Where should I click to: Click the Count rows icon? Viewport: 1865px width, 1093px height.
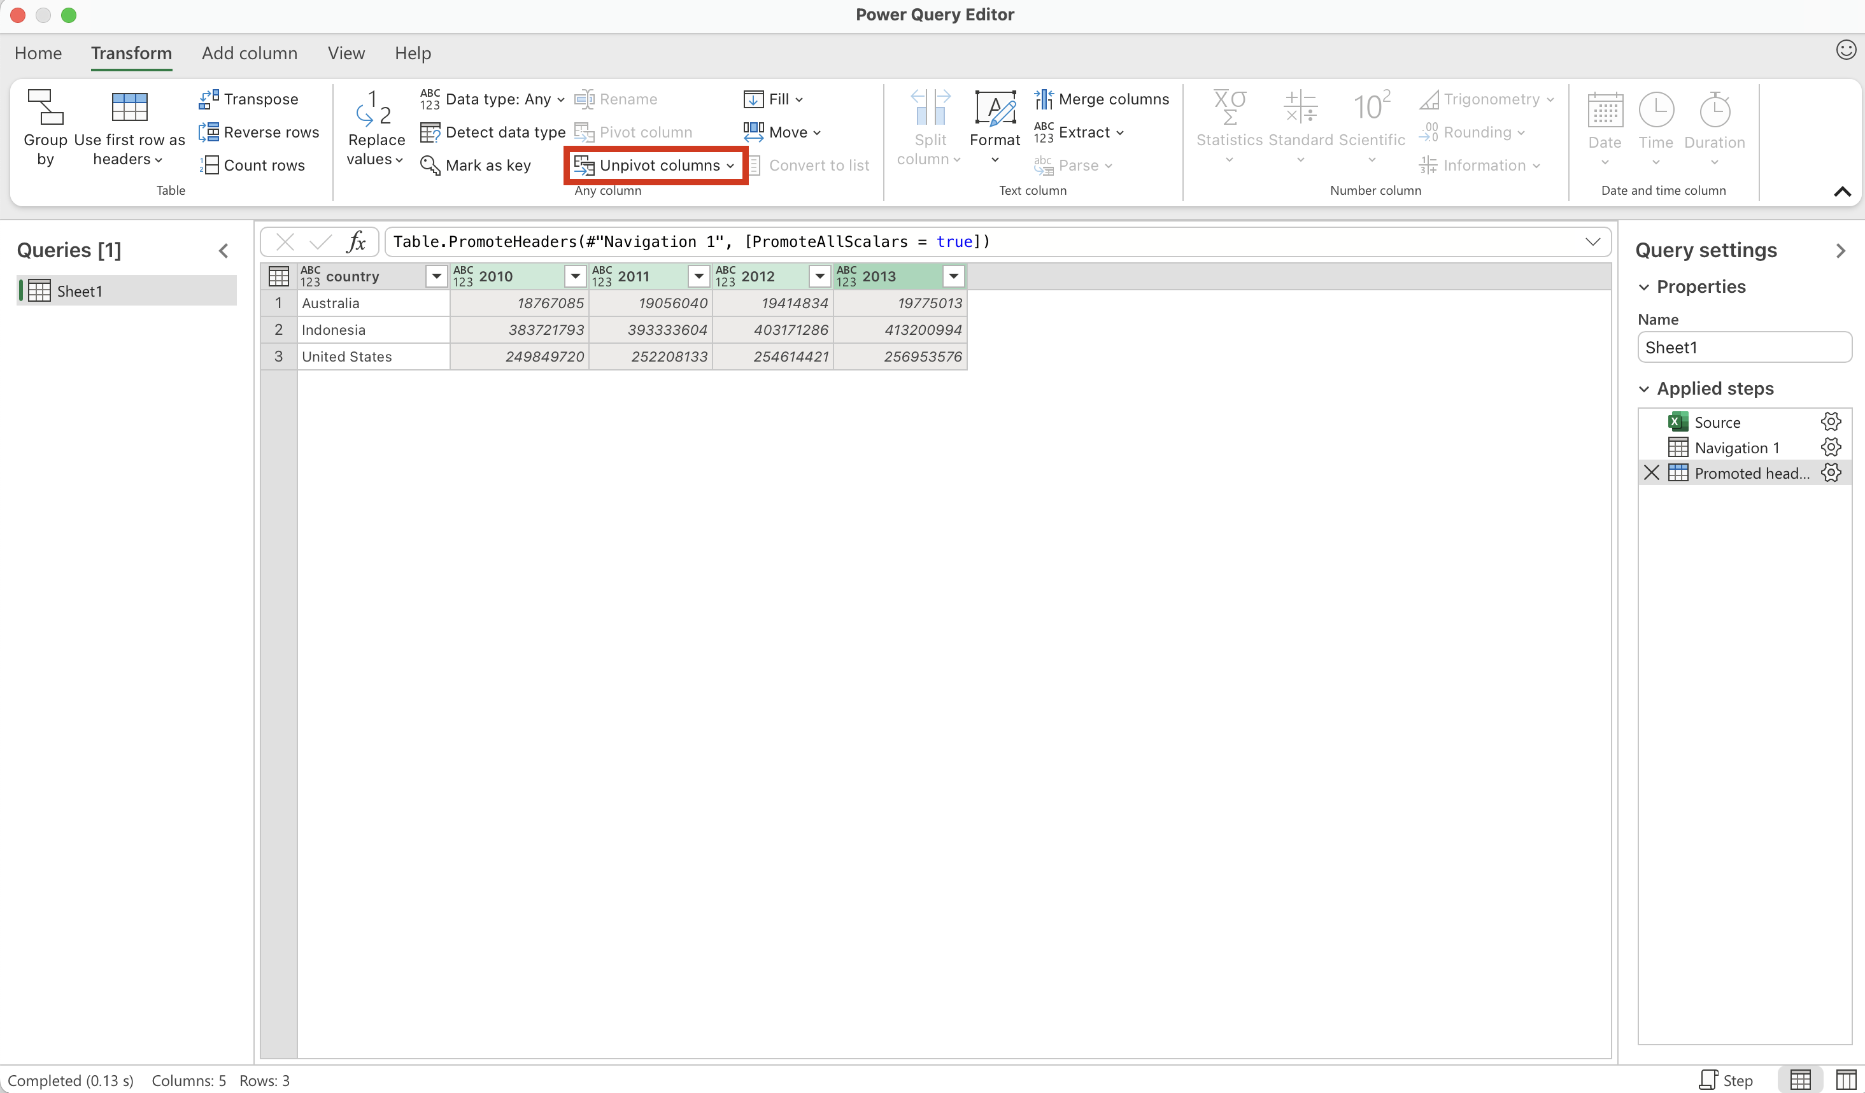209,165
